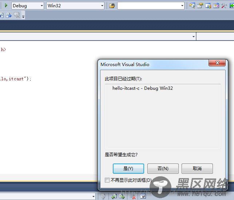This screenshot has height=200, width=234.
Task: Click the window icon with colored people figures
Action: (x=208, y=6)
